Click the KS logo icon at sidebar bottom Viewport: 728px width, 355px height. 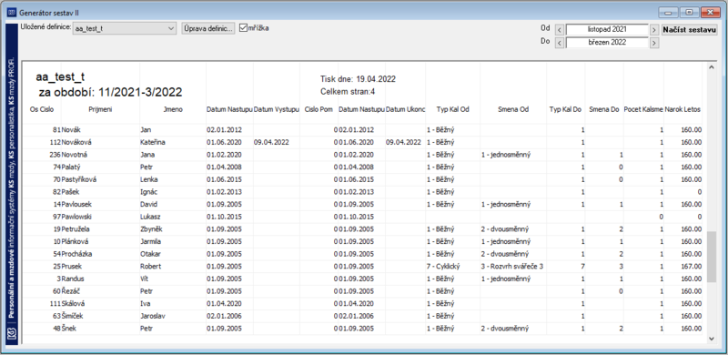[x=12, y=334]
